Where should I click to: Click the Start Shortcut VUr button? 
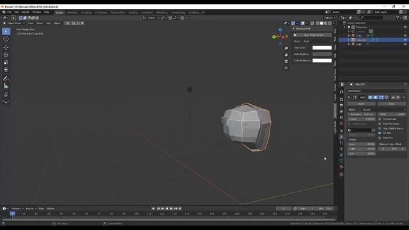pyautogui.click(x=312, y=35)
